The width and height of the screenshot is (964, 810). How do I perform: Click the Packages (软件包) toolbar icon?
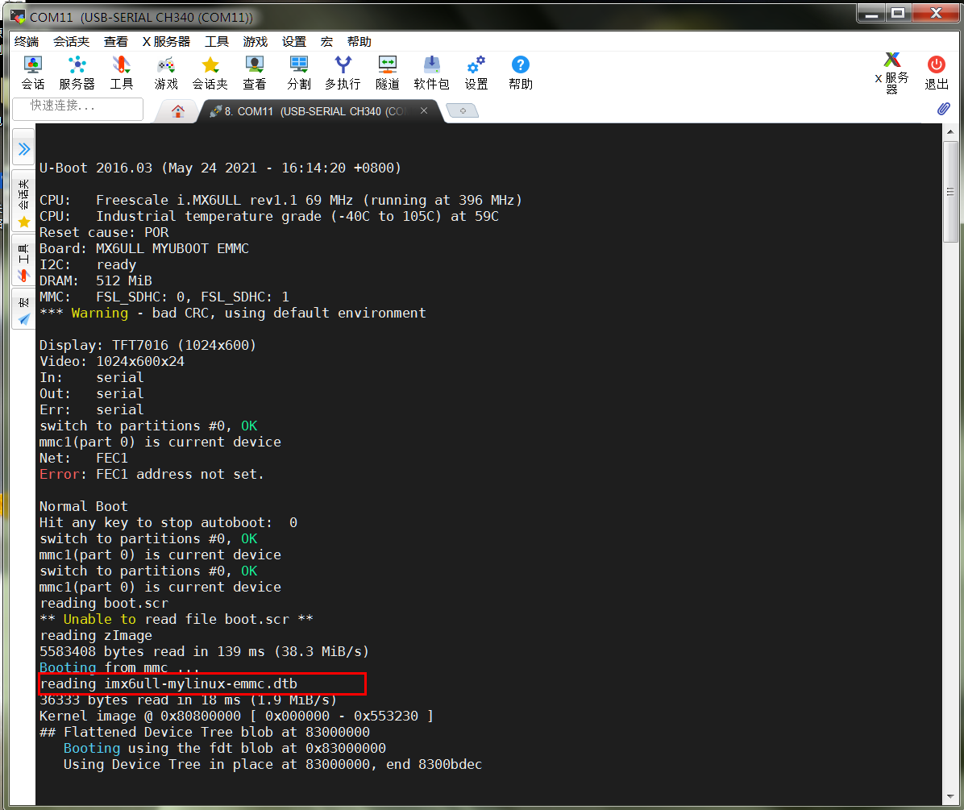[x=431, y=73]
